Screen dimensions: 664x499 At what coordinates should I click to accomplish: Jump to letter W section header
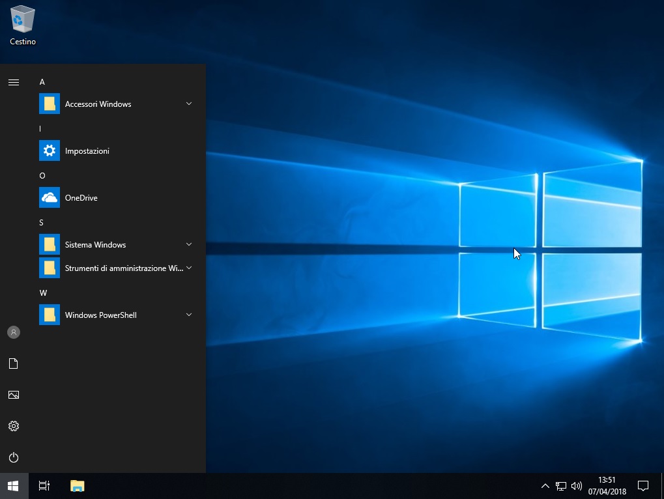(x=43, y=293)
